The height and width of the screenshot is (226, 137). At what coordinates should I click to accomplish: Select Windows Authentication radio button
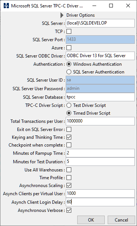[x=69, y=64]
